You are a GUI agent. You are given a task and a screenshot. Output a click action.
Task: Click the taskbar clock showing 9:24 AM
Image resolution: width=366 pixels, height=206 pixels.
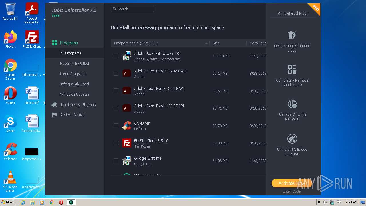pos(351,202)
